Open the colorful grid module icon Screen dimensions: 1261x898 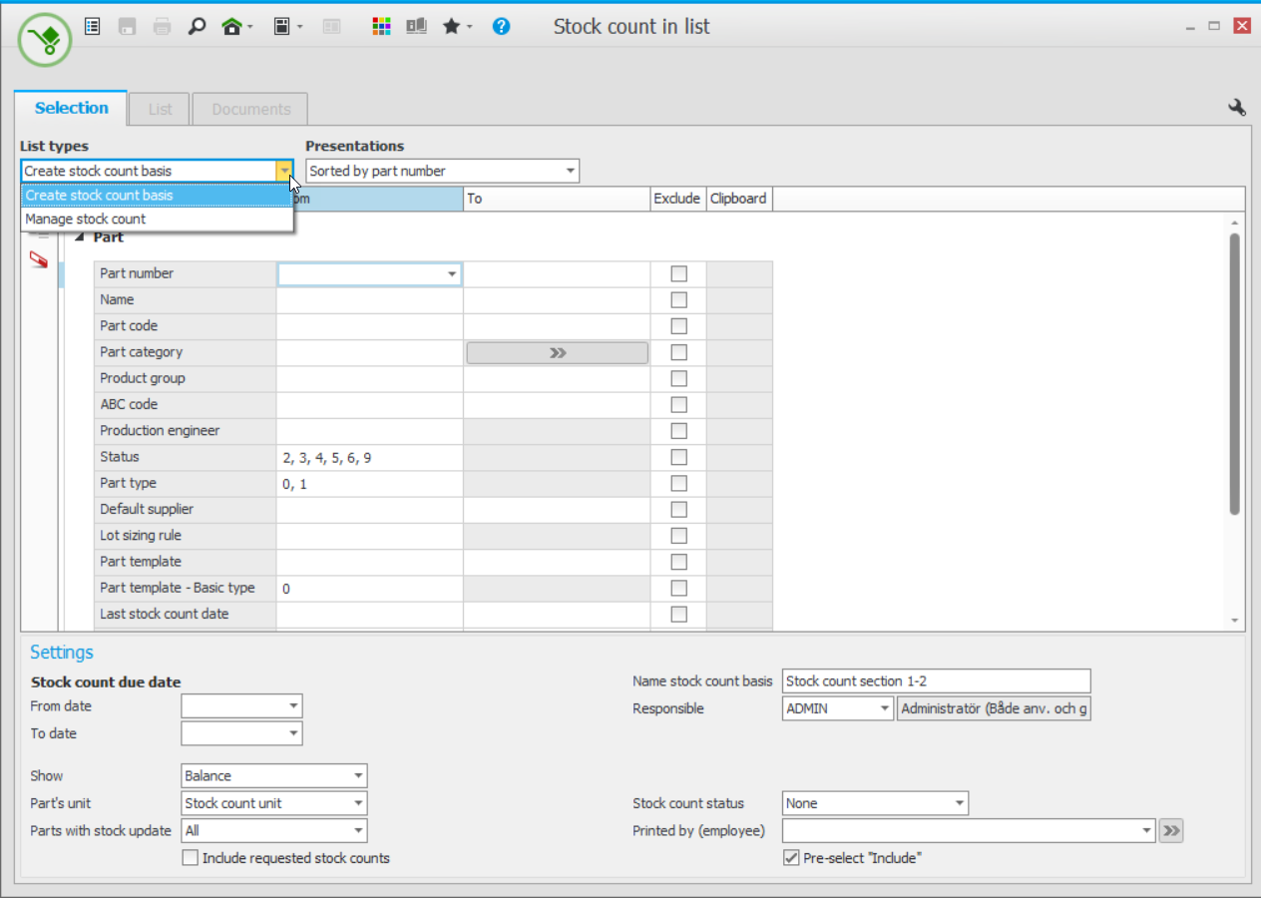pyautogui.click(x=381, y=27)
